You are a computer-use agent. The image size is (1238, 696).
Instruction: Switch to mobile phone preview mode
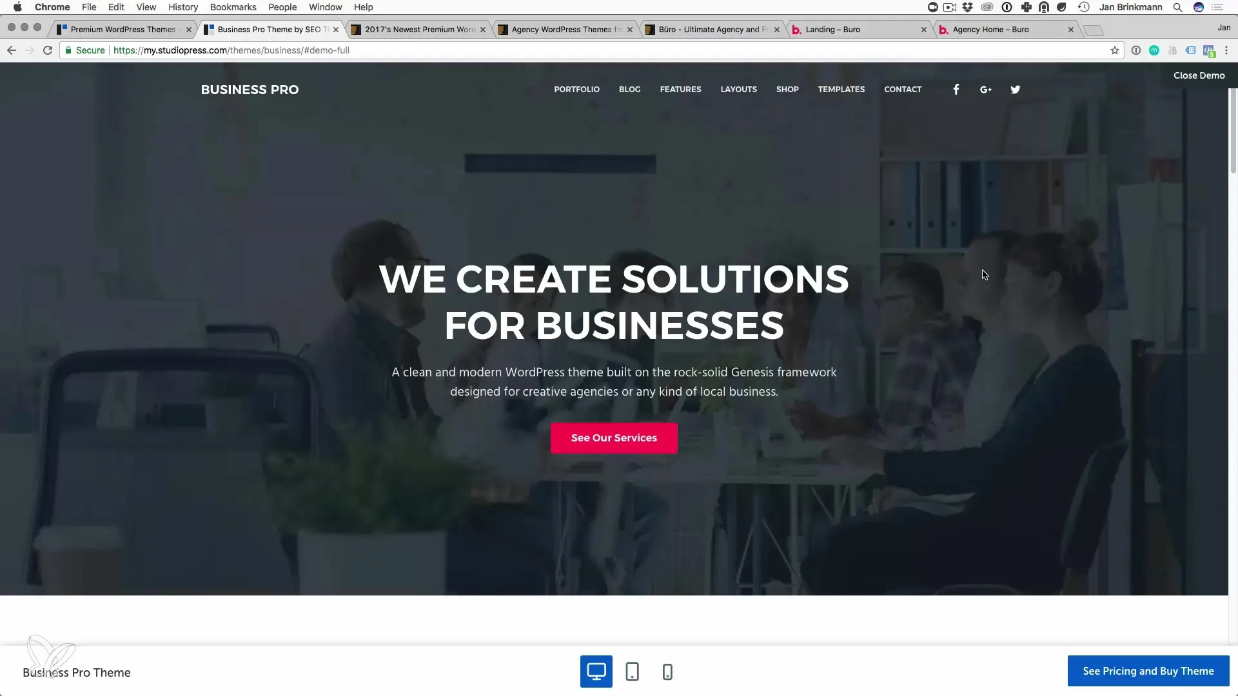667,672
